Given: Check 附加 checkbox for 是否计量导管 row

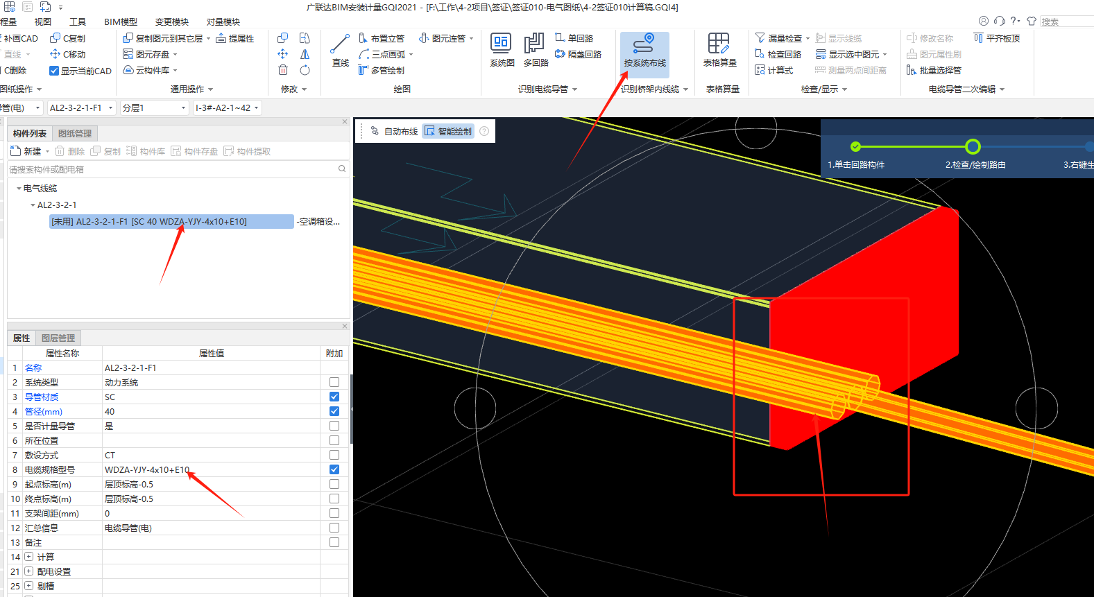Looking at the screenshot, I should click(x=334, y=426).
